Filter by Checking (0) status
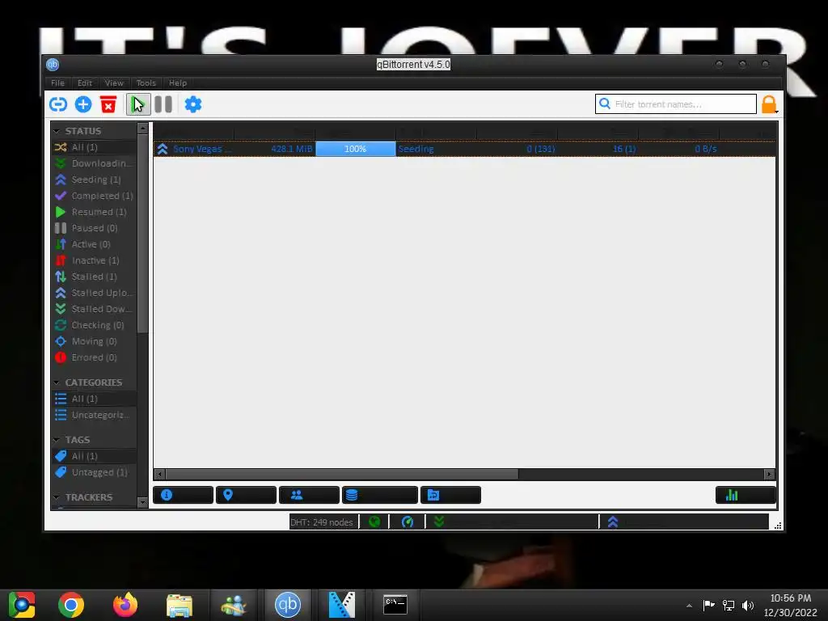 pyautogui.click(x=94, y=325)
